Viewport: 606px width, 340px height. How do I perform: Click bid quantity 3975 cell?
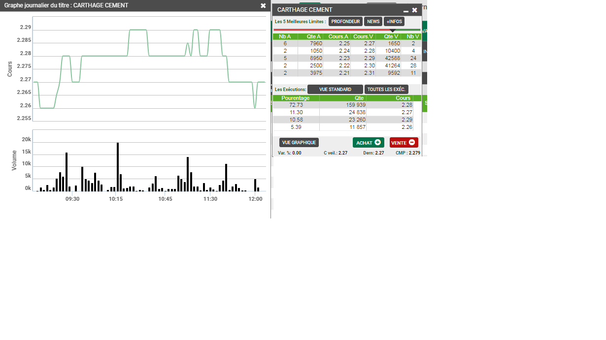click(310, 73)
